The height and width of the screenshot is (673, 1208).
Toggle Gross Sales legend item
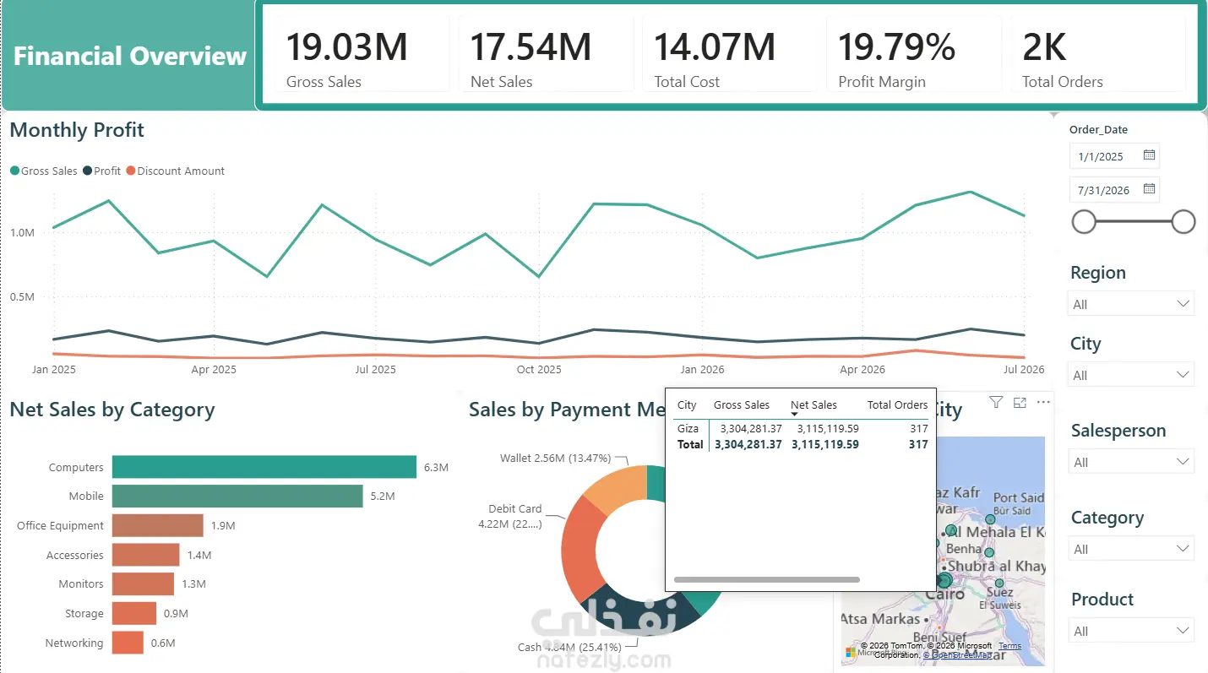coord(44,171)
